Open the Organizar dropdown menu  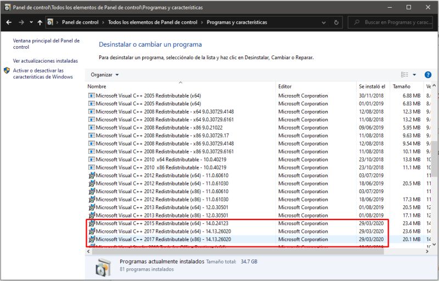click(x=105, y=75)
